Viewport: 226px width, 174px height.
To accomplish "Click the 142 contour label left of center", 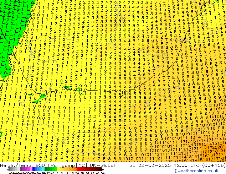I will [x=62, y=89].
